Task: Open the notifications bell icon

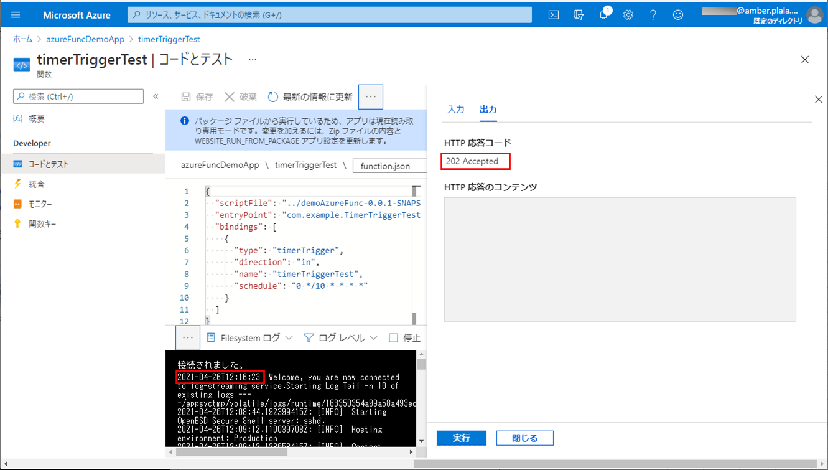Action: 603,15
